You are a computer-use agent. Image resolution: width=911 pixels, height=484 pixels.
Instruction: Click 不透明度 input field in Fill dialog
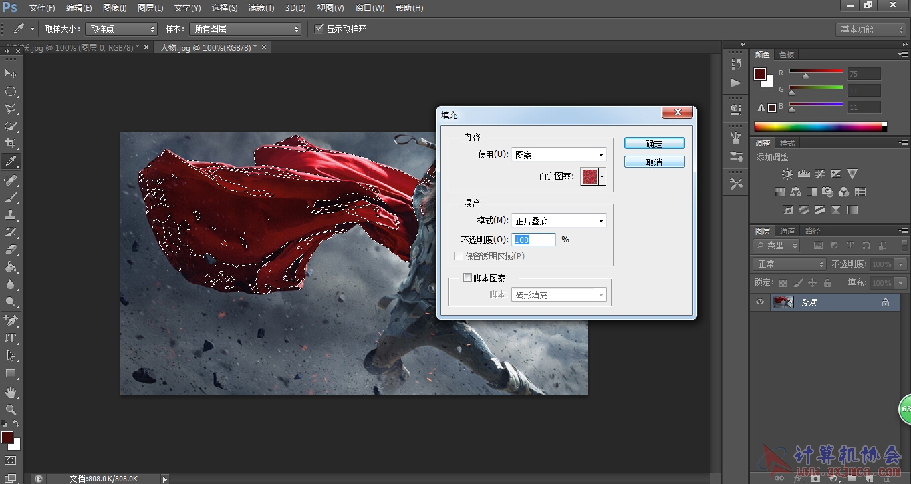click(534, 240)
